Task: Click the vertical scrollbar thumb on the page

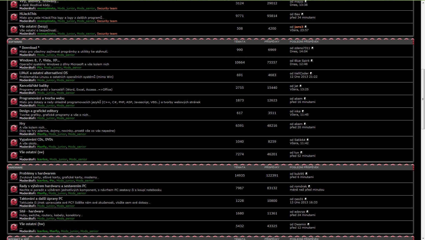Action: point(423,99)
